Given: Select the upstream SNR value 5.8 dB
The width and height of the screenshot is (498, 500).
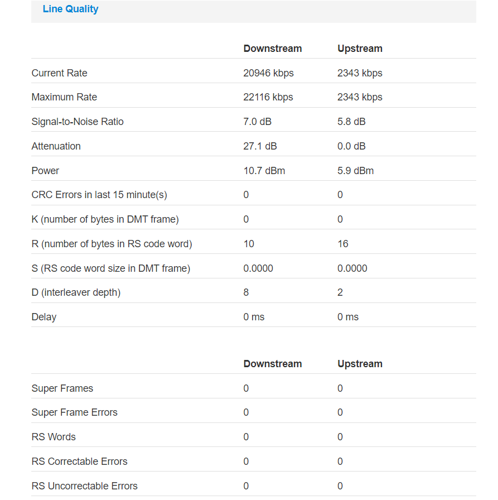Looking at the screenshot, I should 351,122.
